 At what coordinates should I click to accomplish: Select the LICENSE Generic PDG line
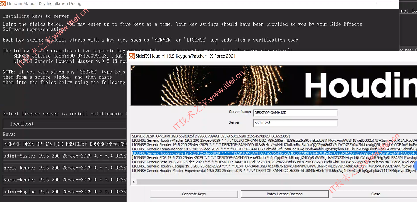coord(274,158)
